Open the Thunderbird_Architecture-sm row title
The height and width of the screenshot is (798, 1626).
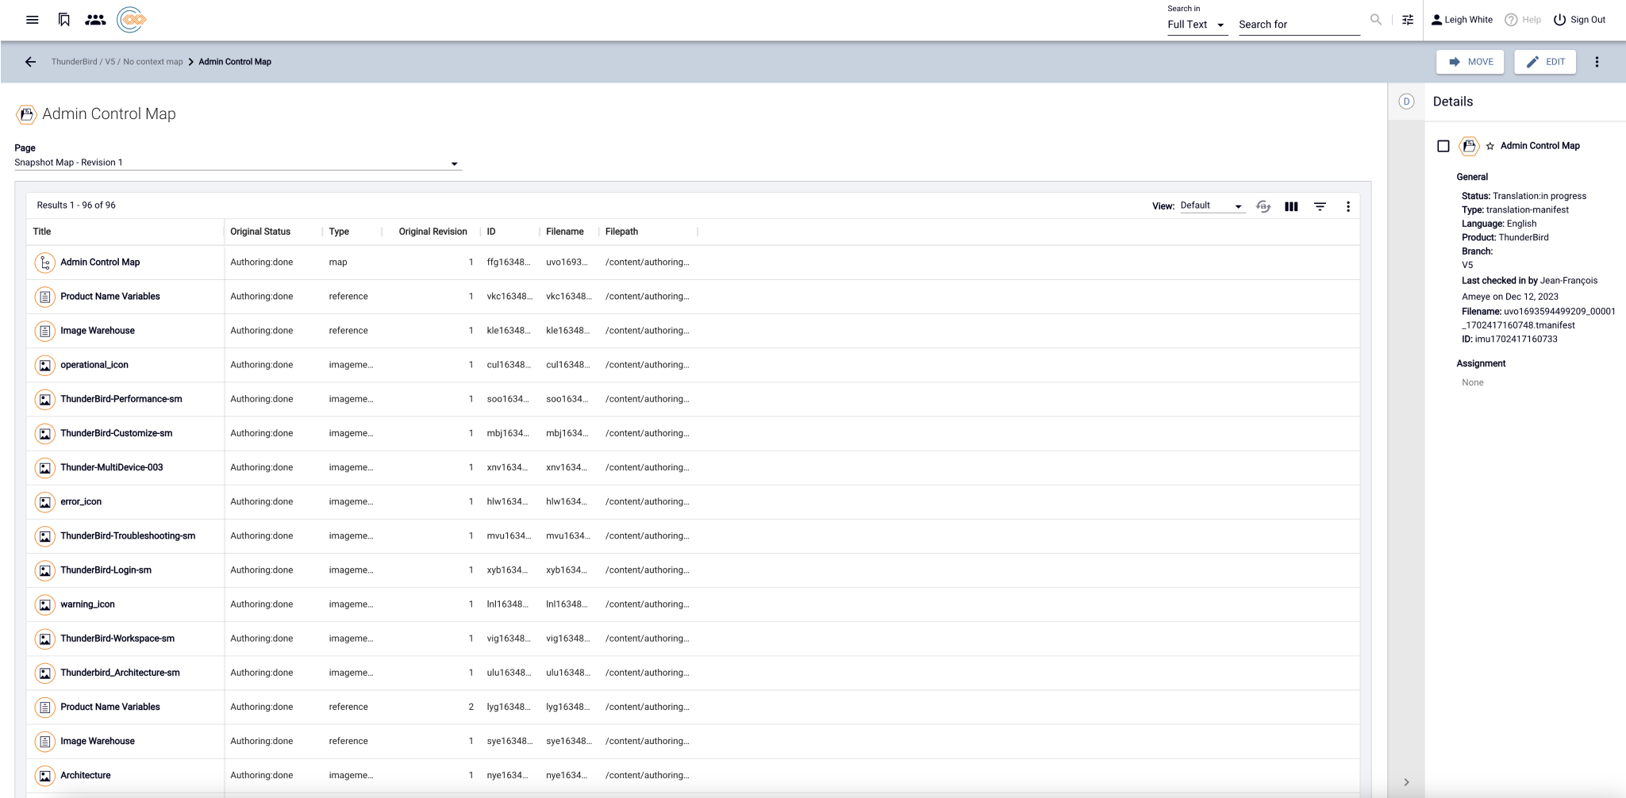[120, 673]
